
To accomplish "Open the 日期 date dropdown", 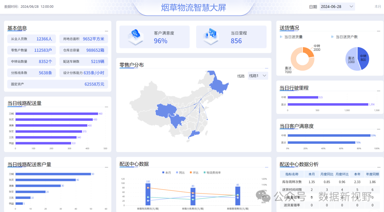I will click(x=337, y=6).
